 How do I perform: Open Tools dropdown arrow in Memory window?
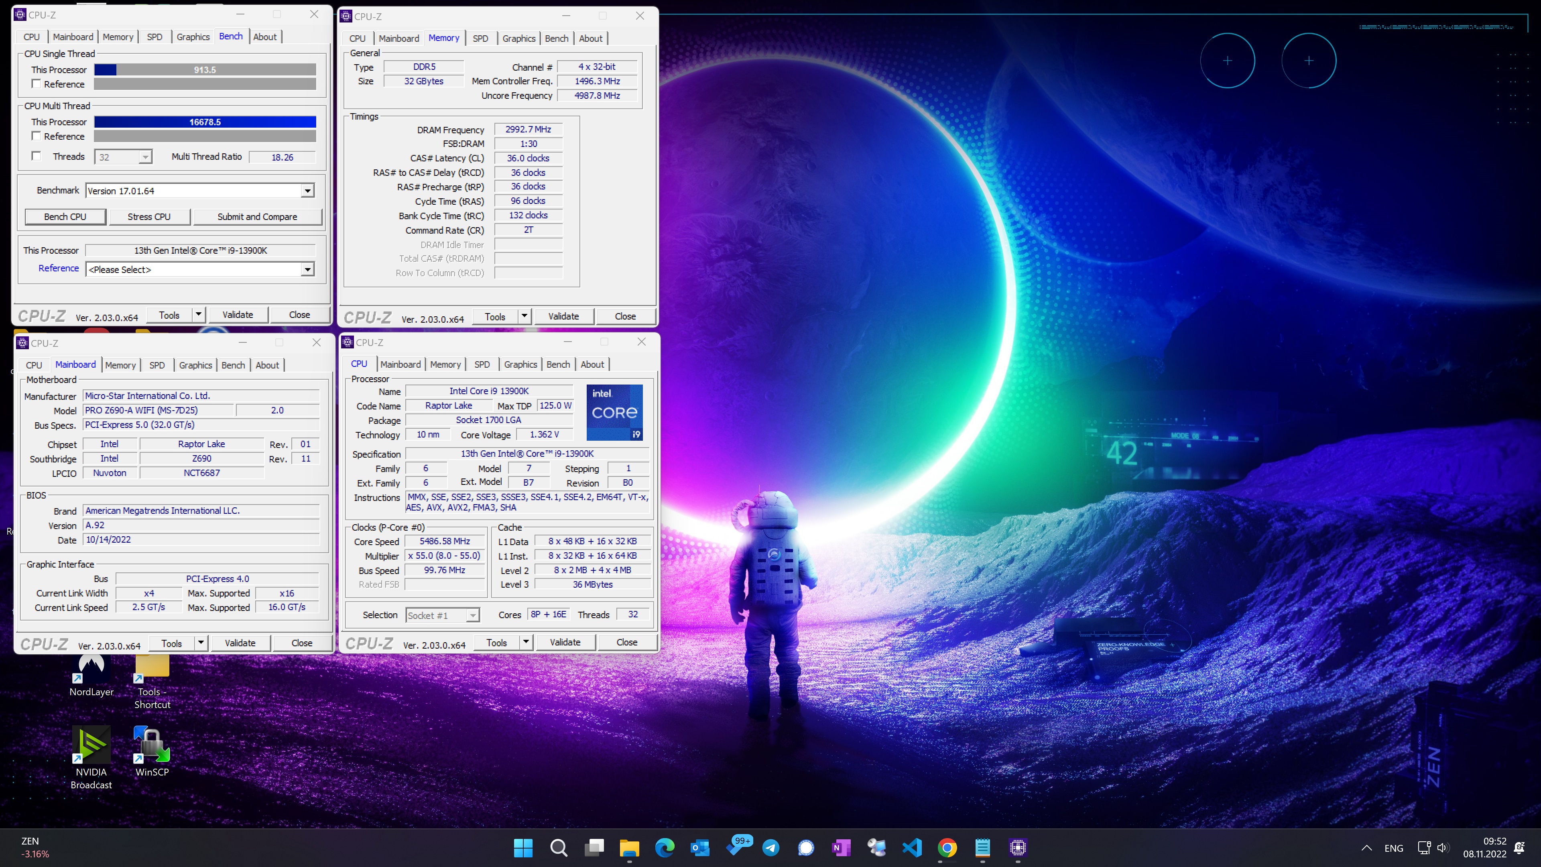pyautogui.click(x=524, y=316)
